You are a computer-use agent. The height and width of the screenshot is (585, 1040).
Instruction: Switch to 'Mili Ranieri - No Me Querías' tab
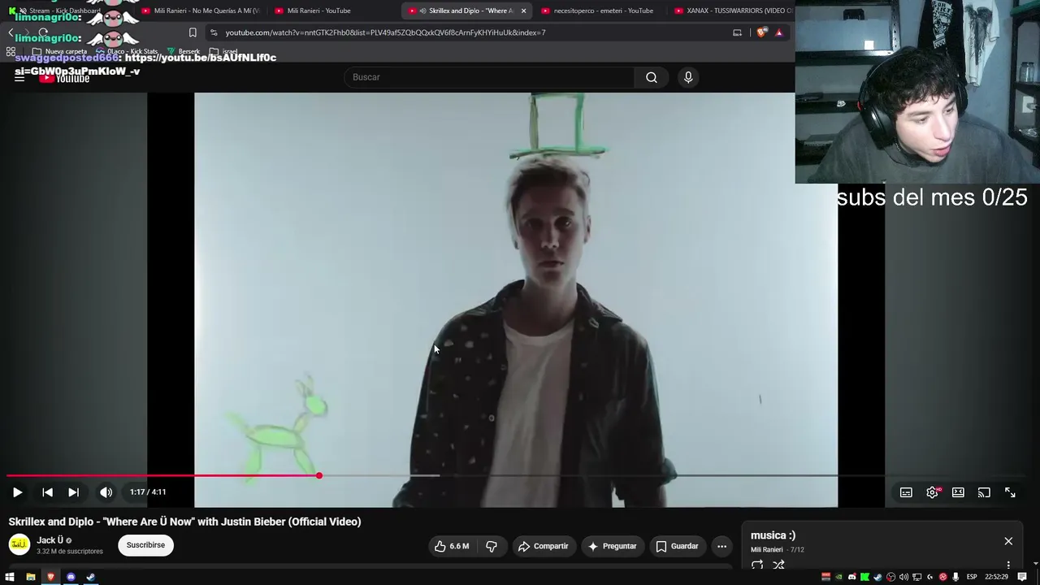tap(200, 11)
